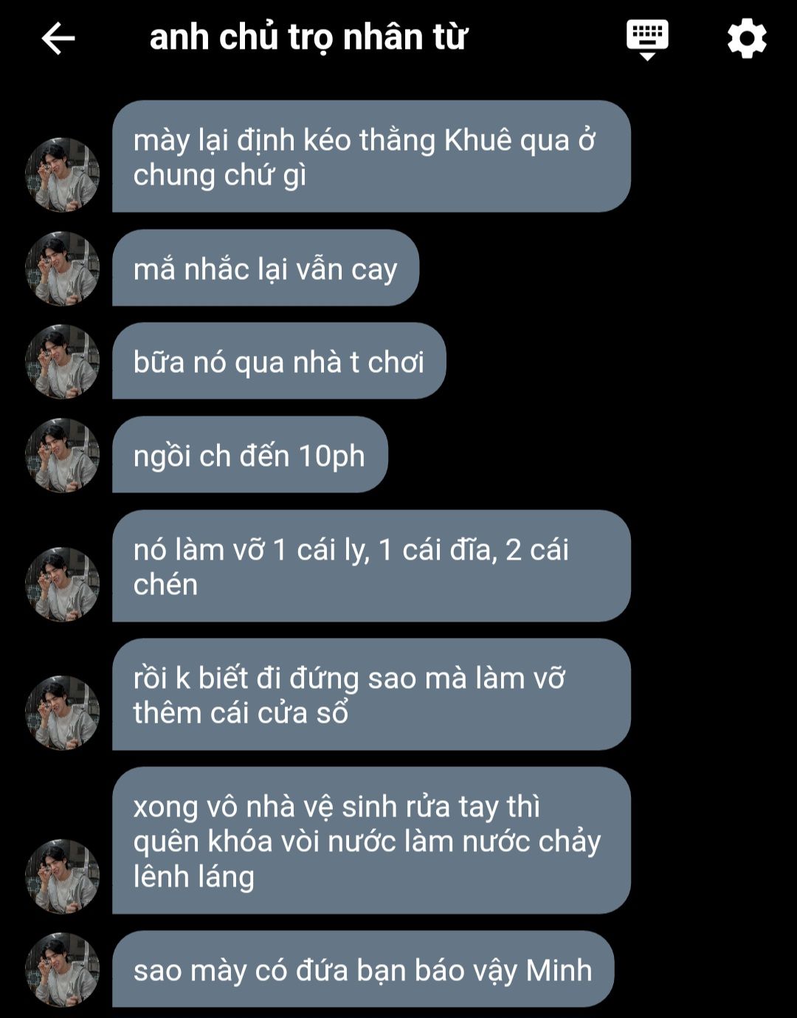Tap avatar beside 'làm vỡ thêm cái cửa sổ'

(x=63, y=712)
